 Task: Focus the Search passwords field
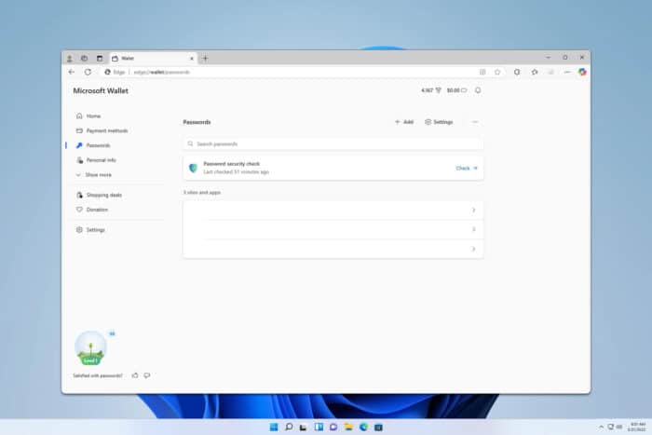pyautogui.click(x=333, y=143)
